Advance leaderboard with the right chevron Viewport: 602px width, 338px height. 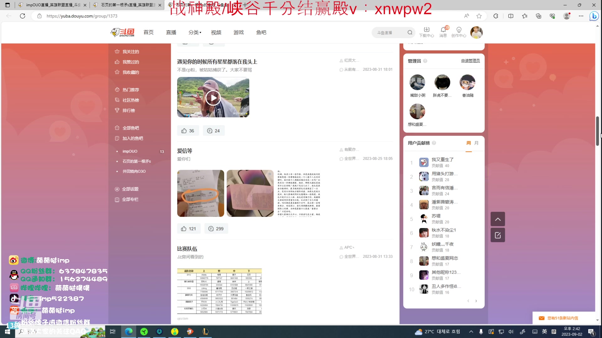(476, 301)
